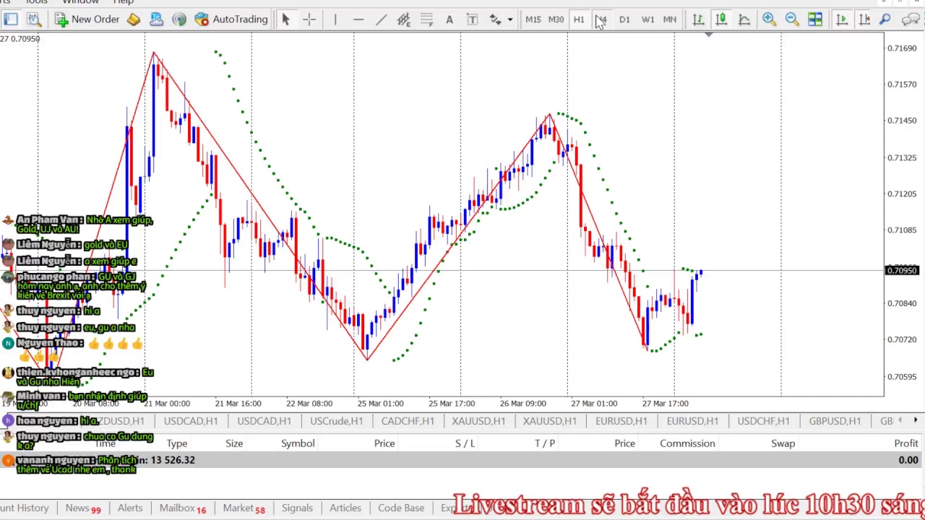Tile the chart windows
This screenshot has width=925, height=520.
click(814, 19)
